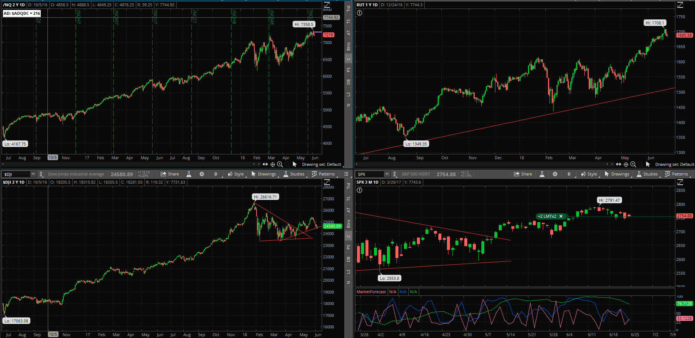The width and height of the screenshot is (695, 338).
Task: Open Patterns in $DJI toolbar
Action: 323,174
